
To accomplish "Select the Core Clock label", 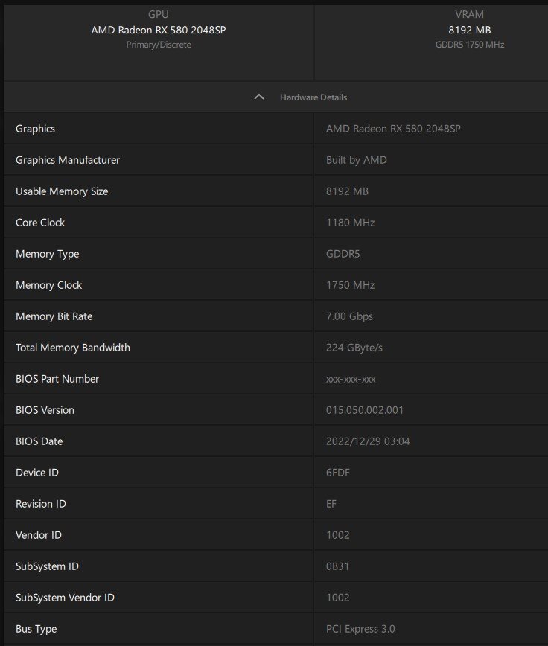I will pos(40,223).
